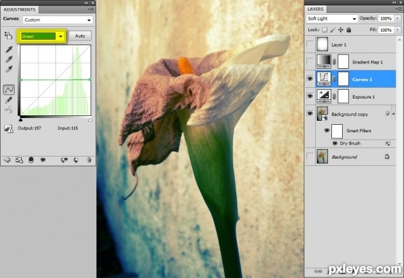
Task: Switch Adjustments panel to expanded view
Action: (19, 160)
